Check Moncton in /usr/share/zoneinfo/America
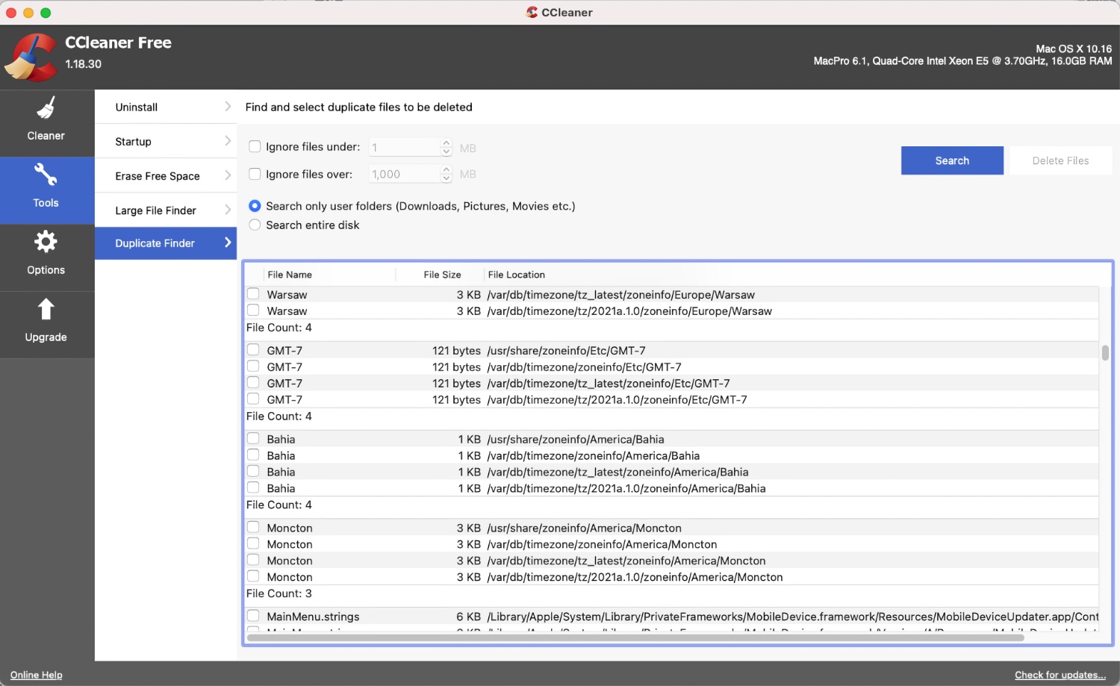 (253, 528)
